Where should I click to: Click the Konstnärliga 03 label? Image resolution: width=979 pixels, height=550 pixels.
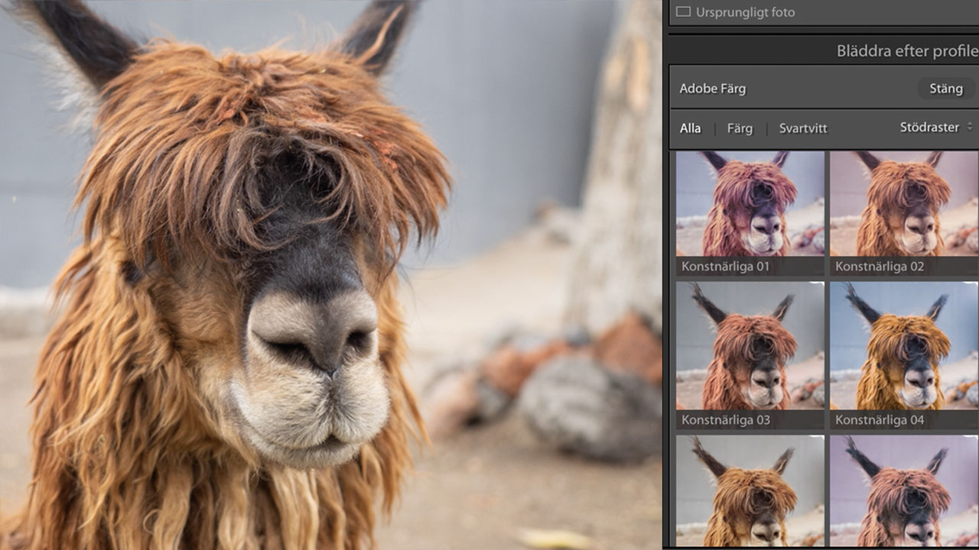tap(725, 420)
